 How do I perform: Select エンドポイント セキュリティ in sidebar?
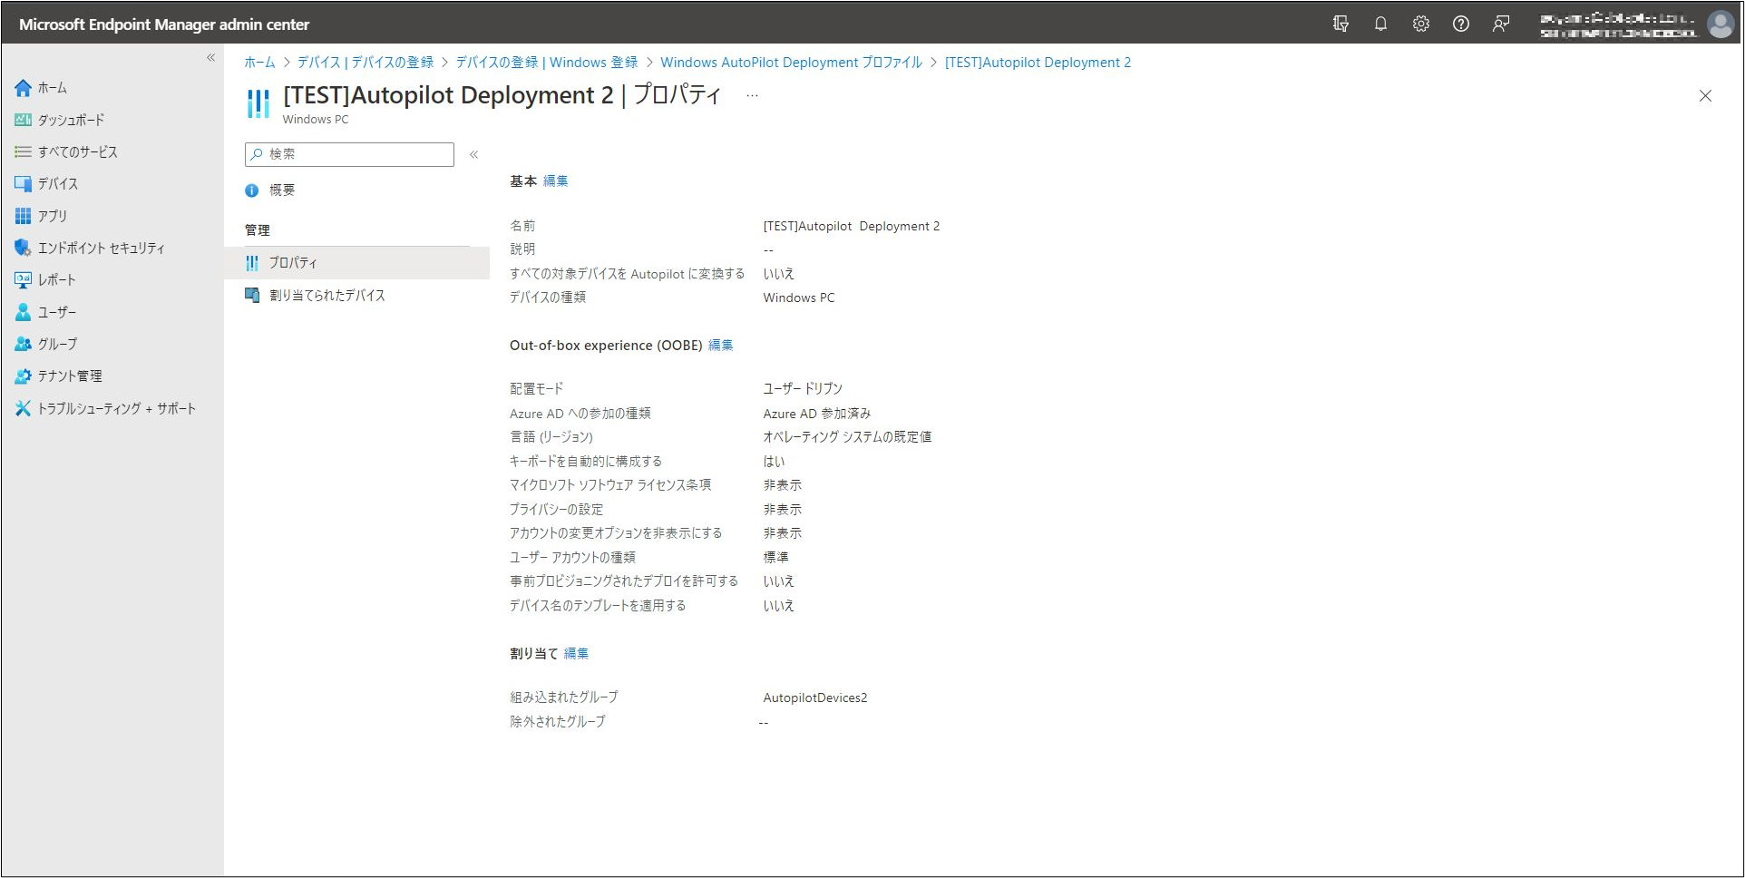coord(101,249)
